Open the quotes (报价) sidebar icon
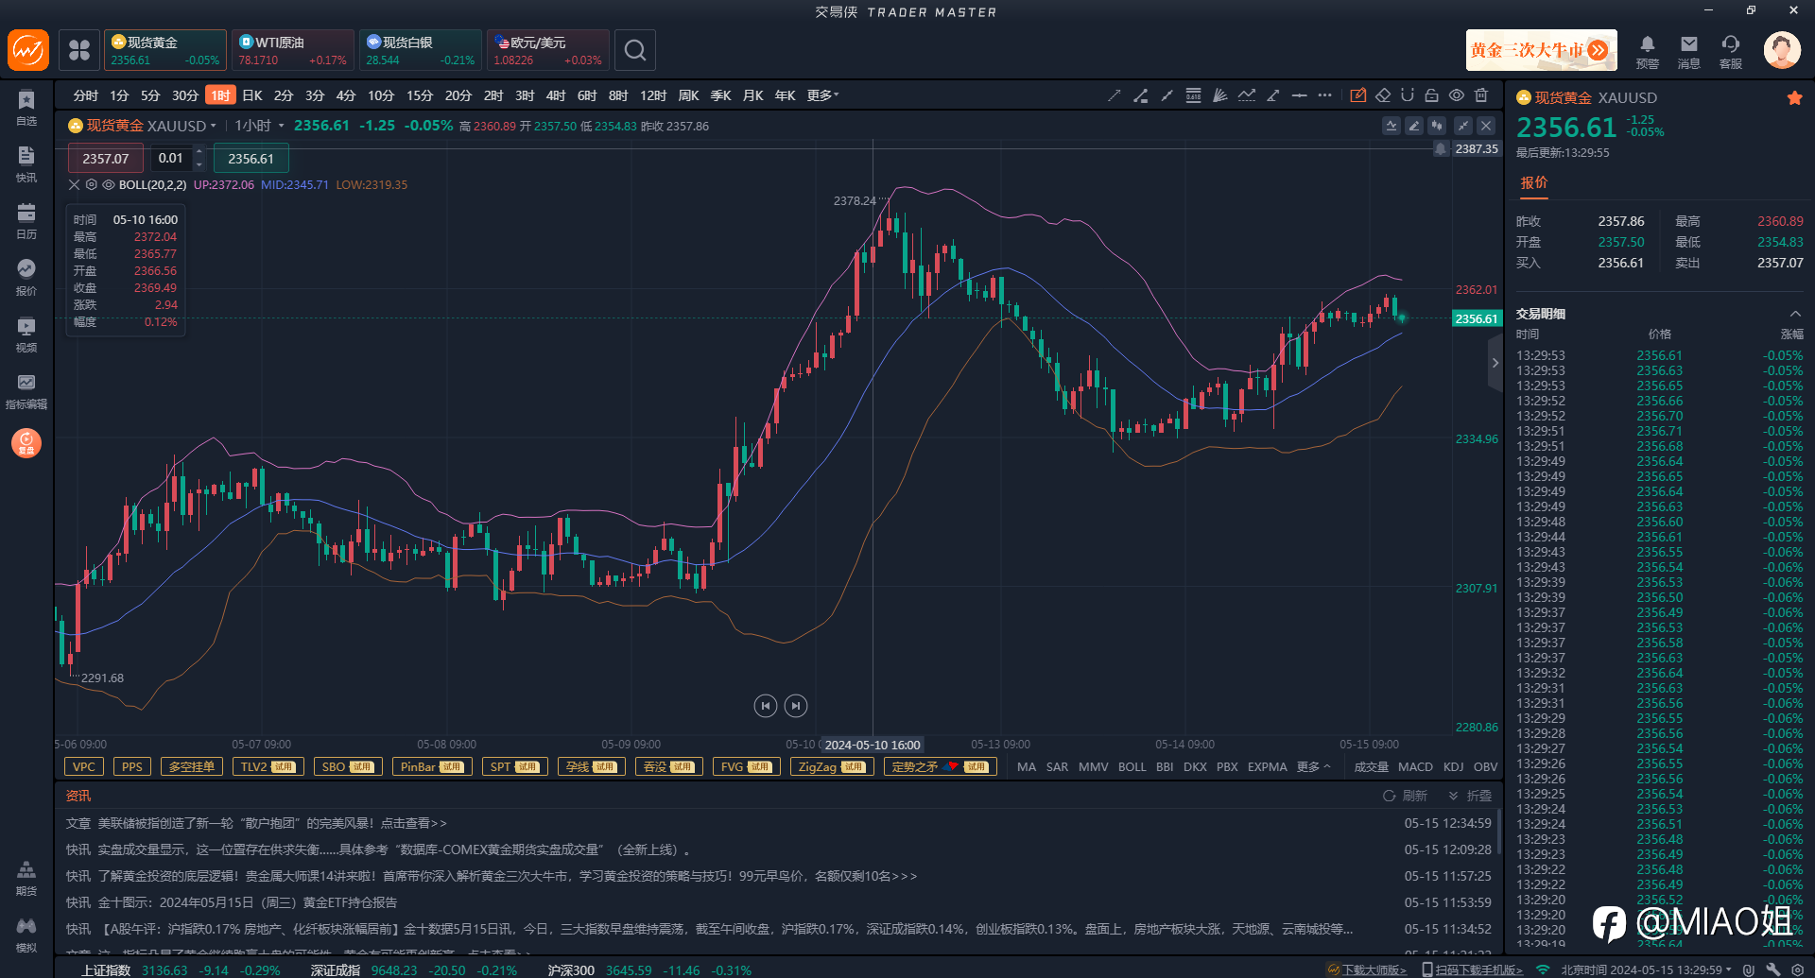The image size is (1815, 978). click(x=26, y=277)
